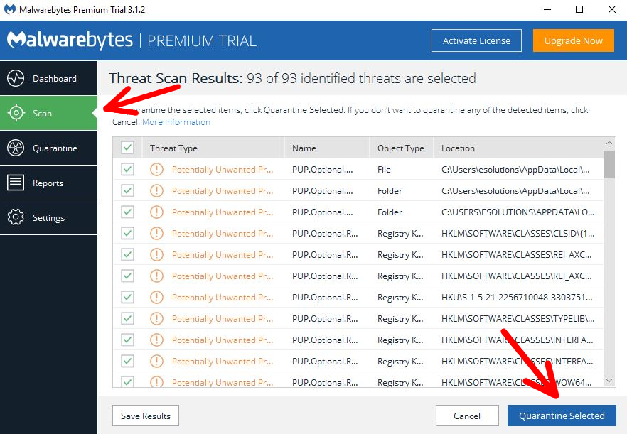
Task: Click the threat list scrollbar thumb
Action: 609,164
